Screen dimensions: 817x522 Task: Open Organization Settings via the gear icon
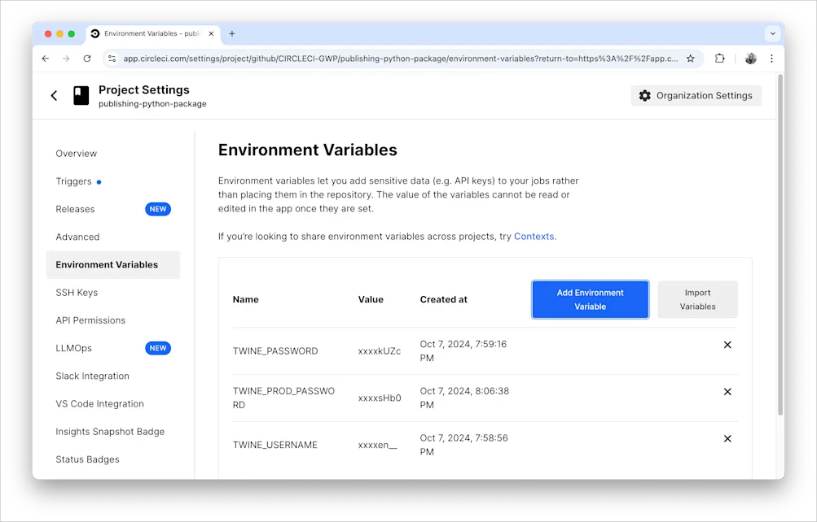tap(645, 95)
